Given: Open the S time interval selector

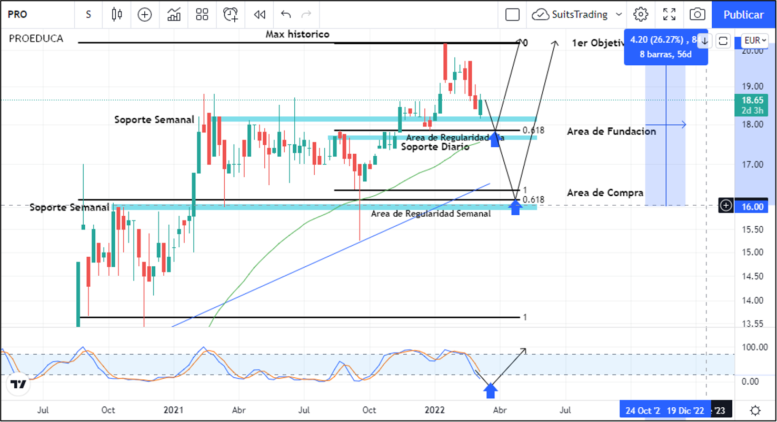Looking at the screenshot, I should (x=88, y=15).
